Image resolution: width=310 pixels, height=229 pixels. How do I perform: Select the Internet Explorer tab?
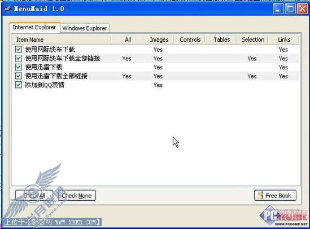[34, 27]
